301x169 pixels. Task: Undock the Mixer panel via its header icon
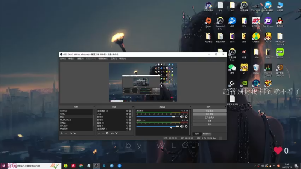190,107
